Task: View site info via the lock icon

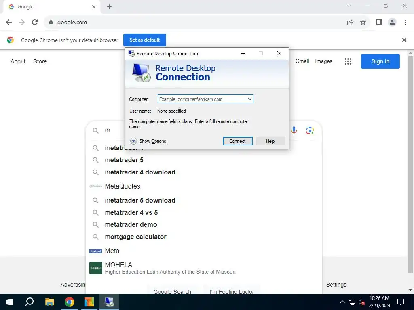Action: 51,23
